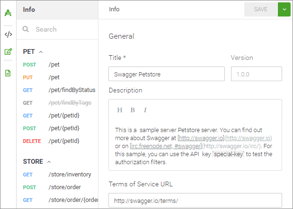Click into the endpoint Search box
This screenshot has width=293, height=209.
tap(64, 29)
